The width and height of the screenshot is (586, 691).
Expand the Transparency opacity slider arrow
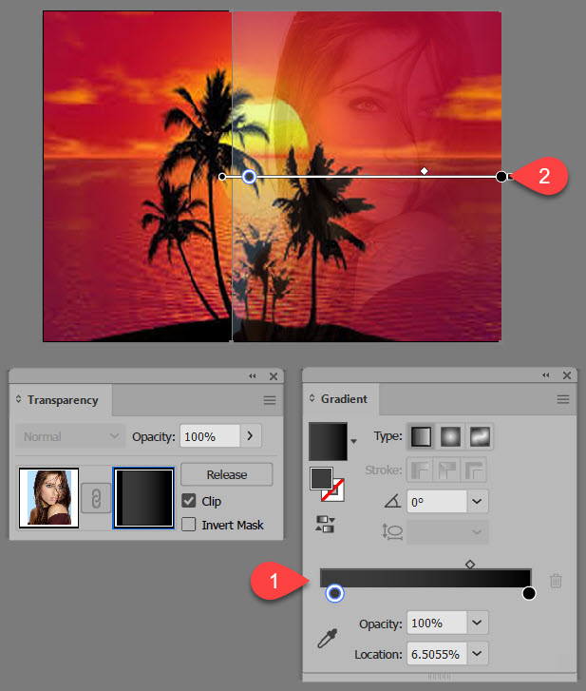pyautogui.click(x=251, y=436)
